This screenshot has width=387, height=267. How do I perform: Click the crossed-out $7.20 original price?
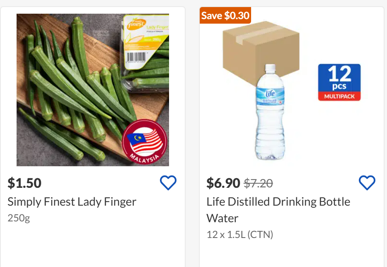(x=258, y=183)
